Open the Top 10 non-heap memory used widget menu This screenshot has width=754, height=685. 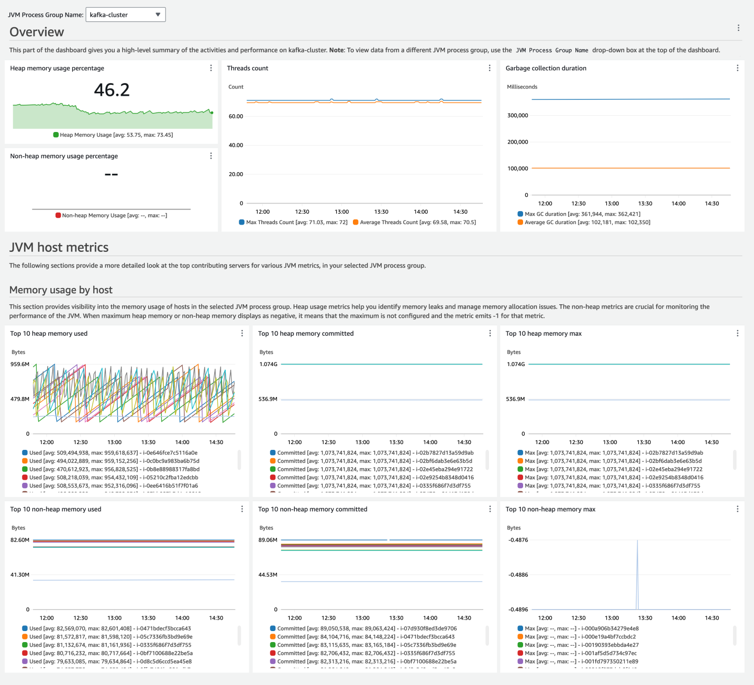(x=242, y=509)
